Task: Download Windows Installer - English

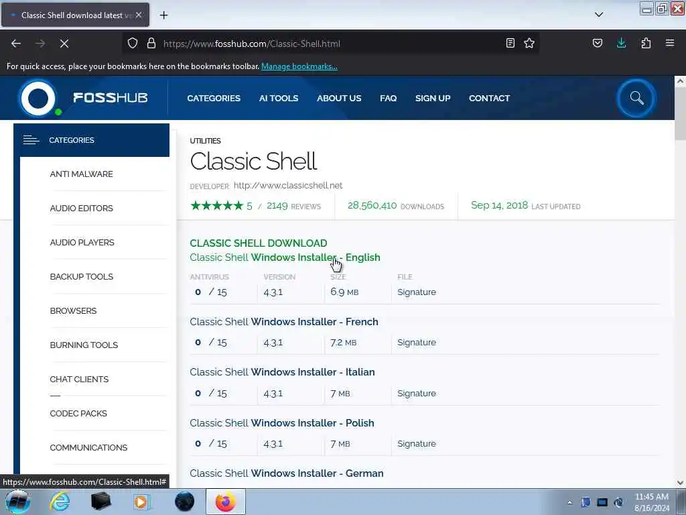Action: (x=285, y=257)
